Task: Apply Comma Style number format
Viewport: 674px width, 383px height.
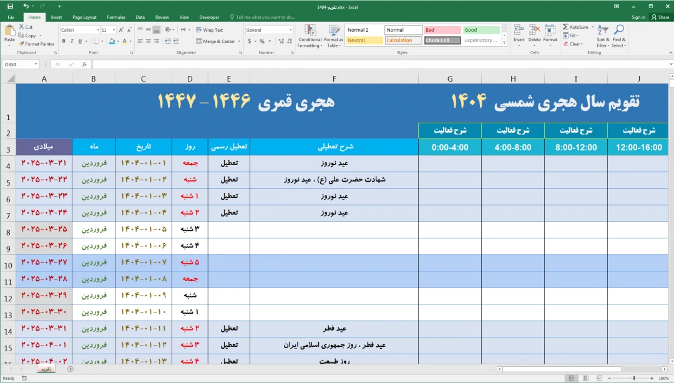Action: pyautogui.click(x=270, y=41)
